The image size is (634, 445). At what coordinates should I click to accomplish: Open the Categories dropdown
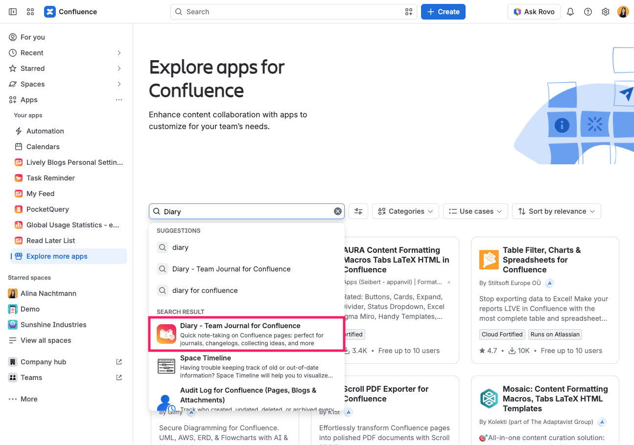point(405,211)
